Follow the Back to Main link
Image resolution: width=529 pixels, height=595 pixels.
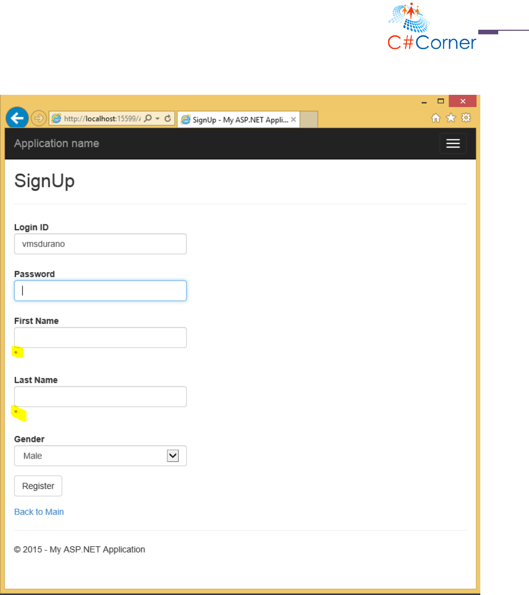click(x=39, y=512)
